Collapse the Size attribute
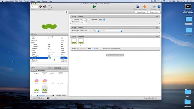Image resolution: width=194 pixels, height=109 pixels. [31, 42]
